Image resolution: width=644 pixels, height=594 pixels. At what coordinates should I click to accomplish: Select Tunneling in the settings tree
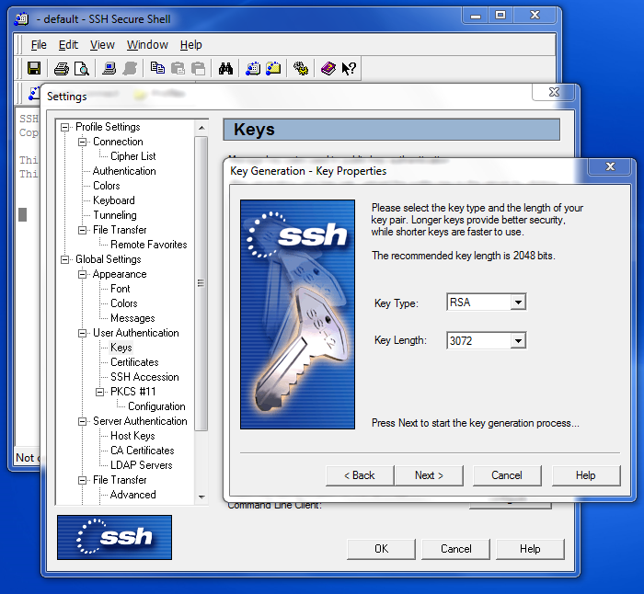coord(114,215)
